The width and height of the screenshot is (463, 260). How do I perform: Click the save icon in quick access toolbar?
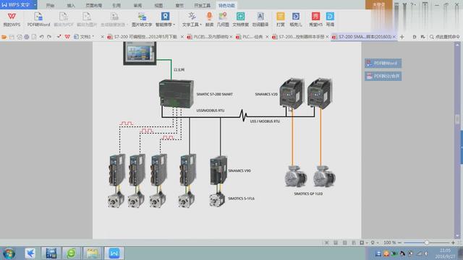[12, 37]
